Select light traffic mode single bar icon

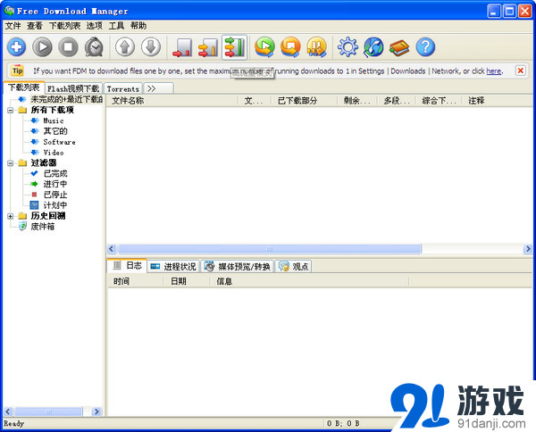(182, 47)
